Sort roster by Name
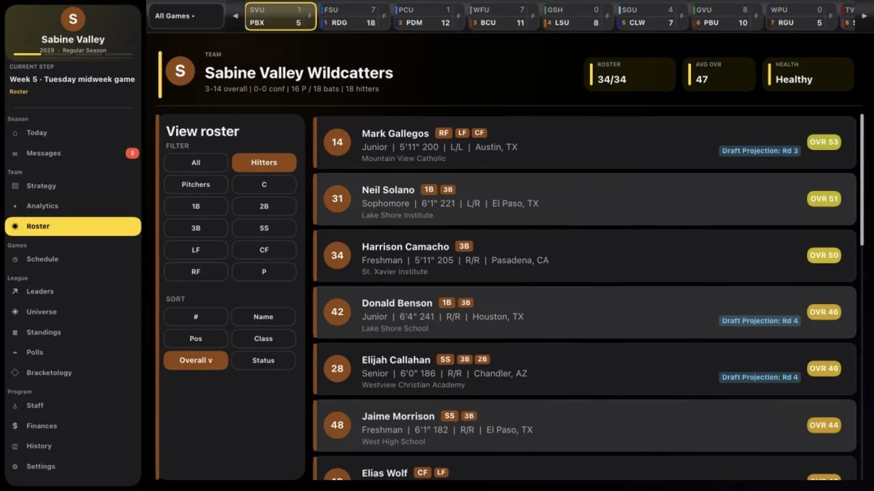The height and width of the screenshot is (491, 874). [x=264, y=316]
